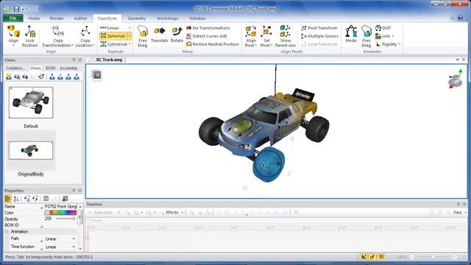Image resolution: width=471 pixels, height=265 pixels.
Task: Open the Window ribbon tab
Action: tap(198, 18)
